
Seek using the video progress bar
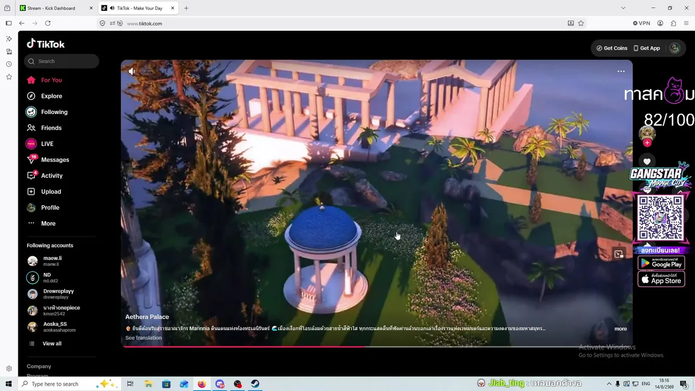[377, 346]
